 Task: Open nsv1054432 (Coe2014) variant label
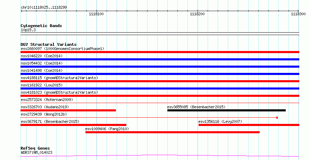pyautogui.click(x=42, y=63)
